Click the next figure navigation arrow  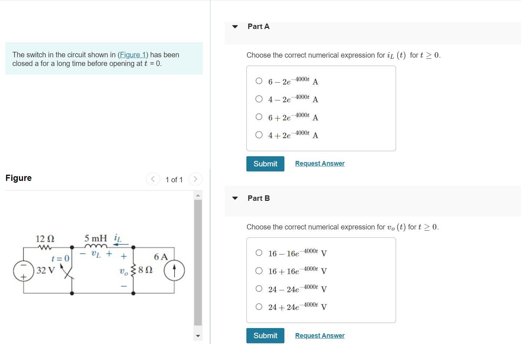195,179
